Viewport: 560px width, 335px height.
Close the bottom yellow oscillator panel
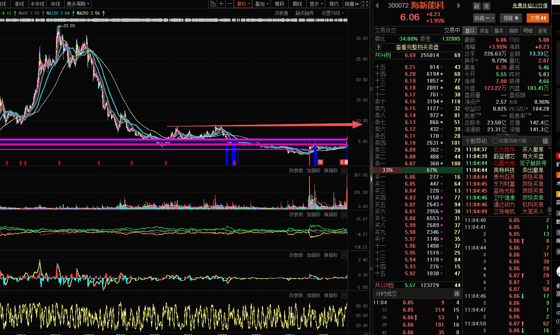pyautogui.click(x=344, y=296)
